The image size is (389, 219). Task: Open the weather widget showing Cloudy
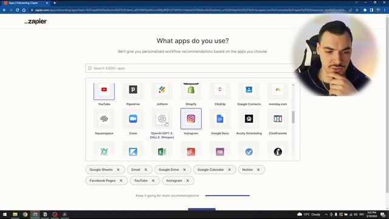(309, 214)
